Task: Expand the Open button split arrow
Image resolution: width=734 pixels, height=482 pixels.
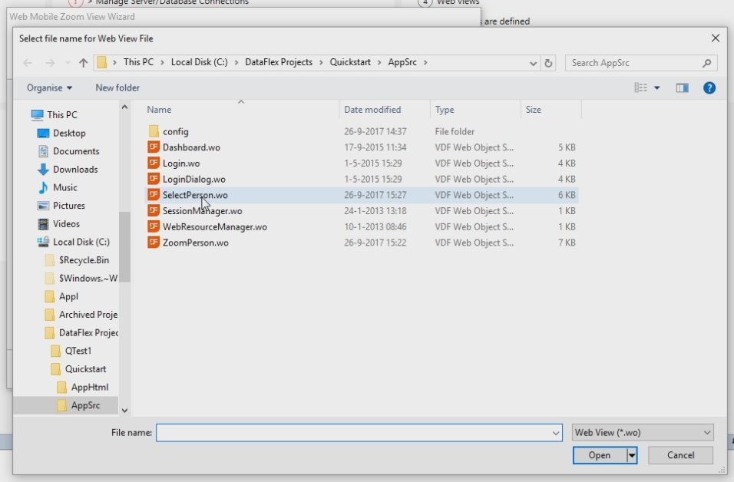Action: pos(632,455)
